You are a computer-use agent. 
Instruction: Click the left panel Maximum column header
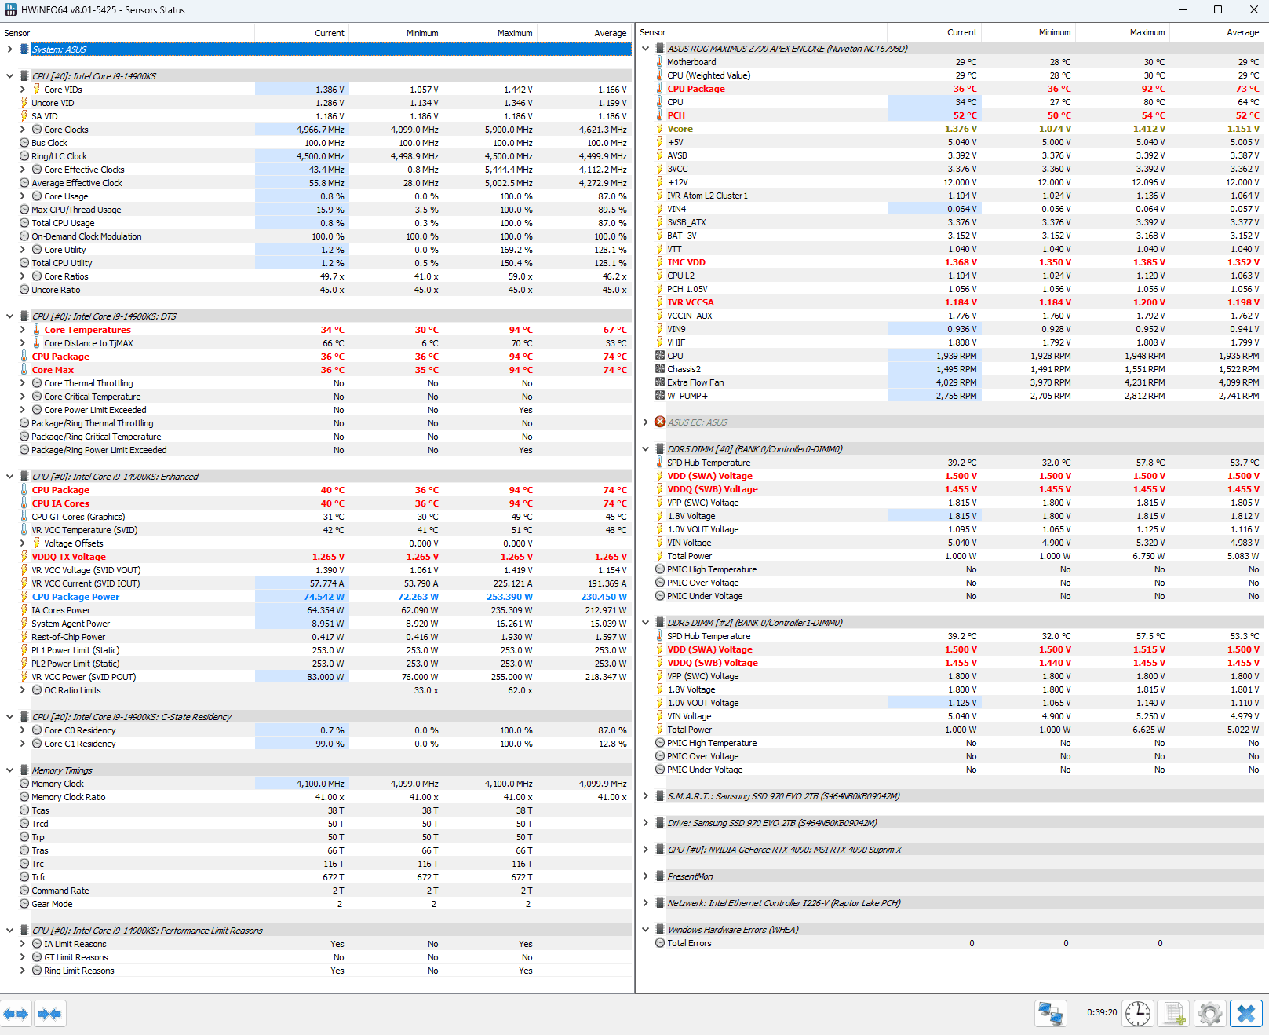pos(490,33)
